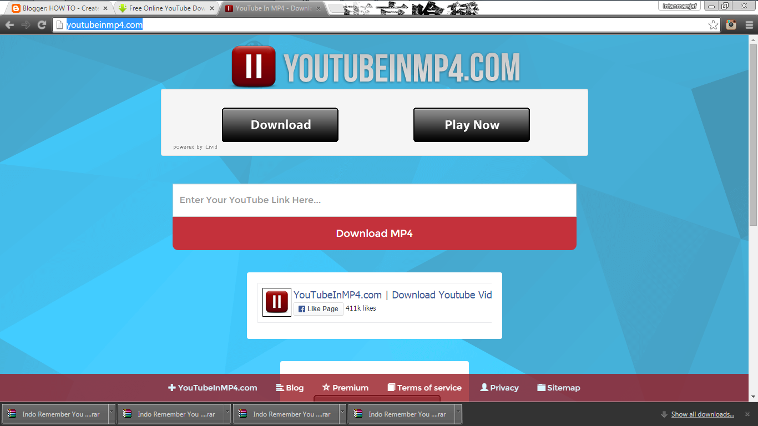Click the WinRAR icon on first downloaded file

pos(12,414)
